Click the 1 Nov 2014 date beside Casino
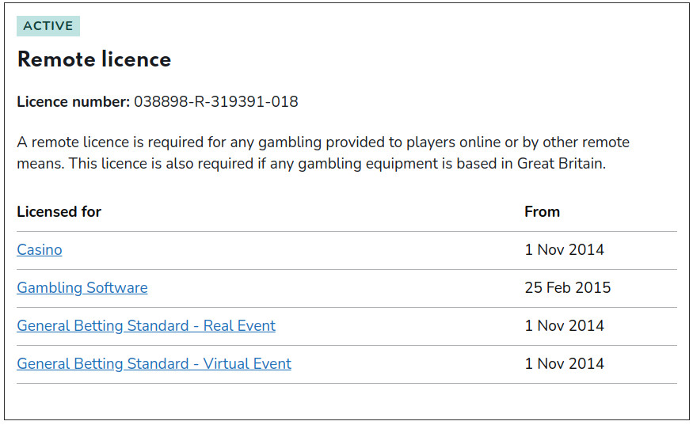Screen dimensions: 693x425 [x=564, y=250]
